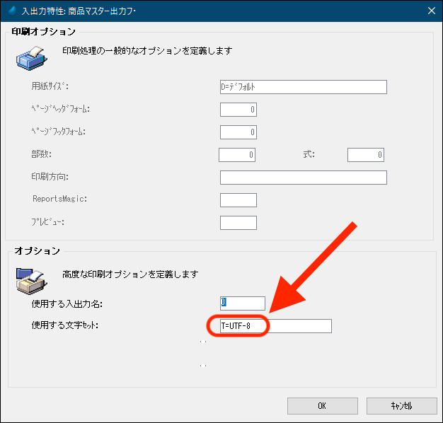The image size is (443, 423).
Task: Focus the 使用する入出力名 field
Action: pyautogui.click(x=243, y=303)
